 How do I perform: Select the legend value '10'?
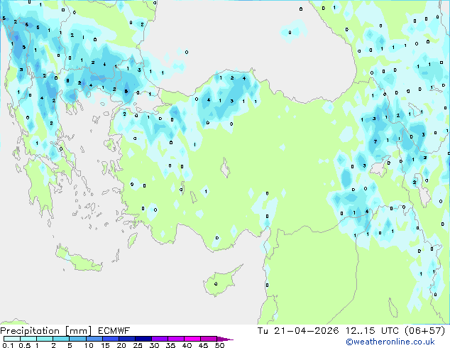point(89,345)
